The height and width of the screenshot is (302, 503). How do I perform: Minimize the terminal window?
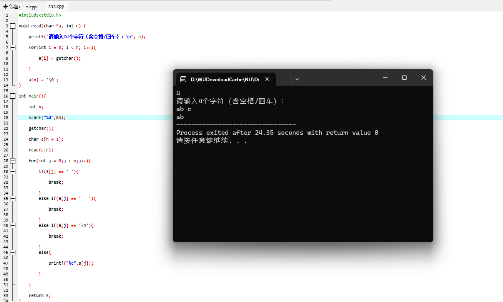pyautogui.click(x=385, y=78)
